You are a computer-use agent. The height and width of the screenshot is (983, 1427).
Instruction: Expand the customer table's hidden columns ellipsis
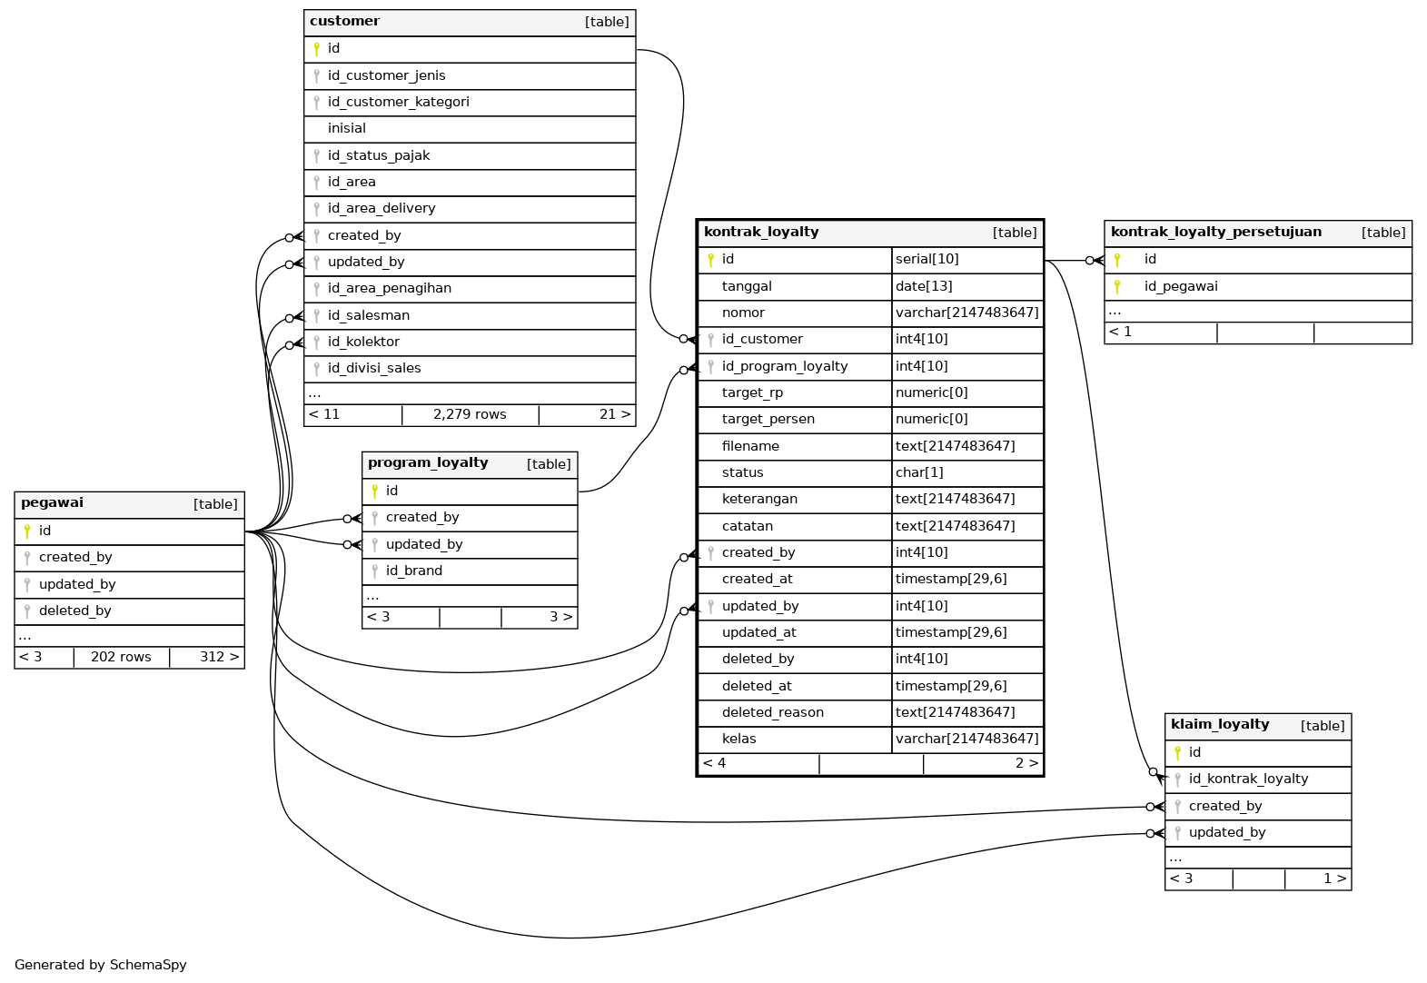tap(314, 393)
